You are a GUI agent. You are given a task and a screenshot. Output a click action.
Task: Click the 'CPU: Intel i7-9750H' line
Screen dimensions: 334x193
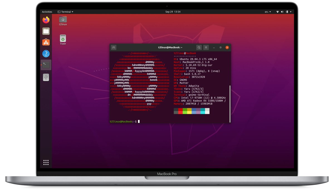[200, 98]
